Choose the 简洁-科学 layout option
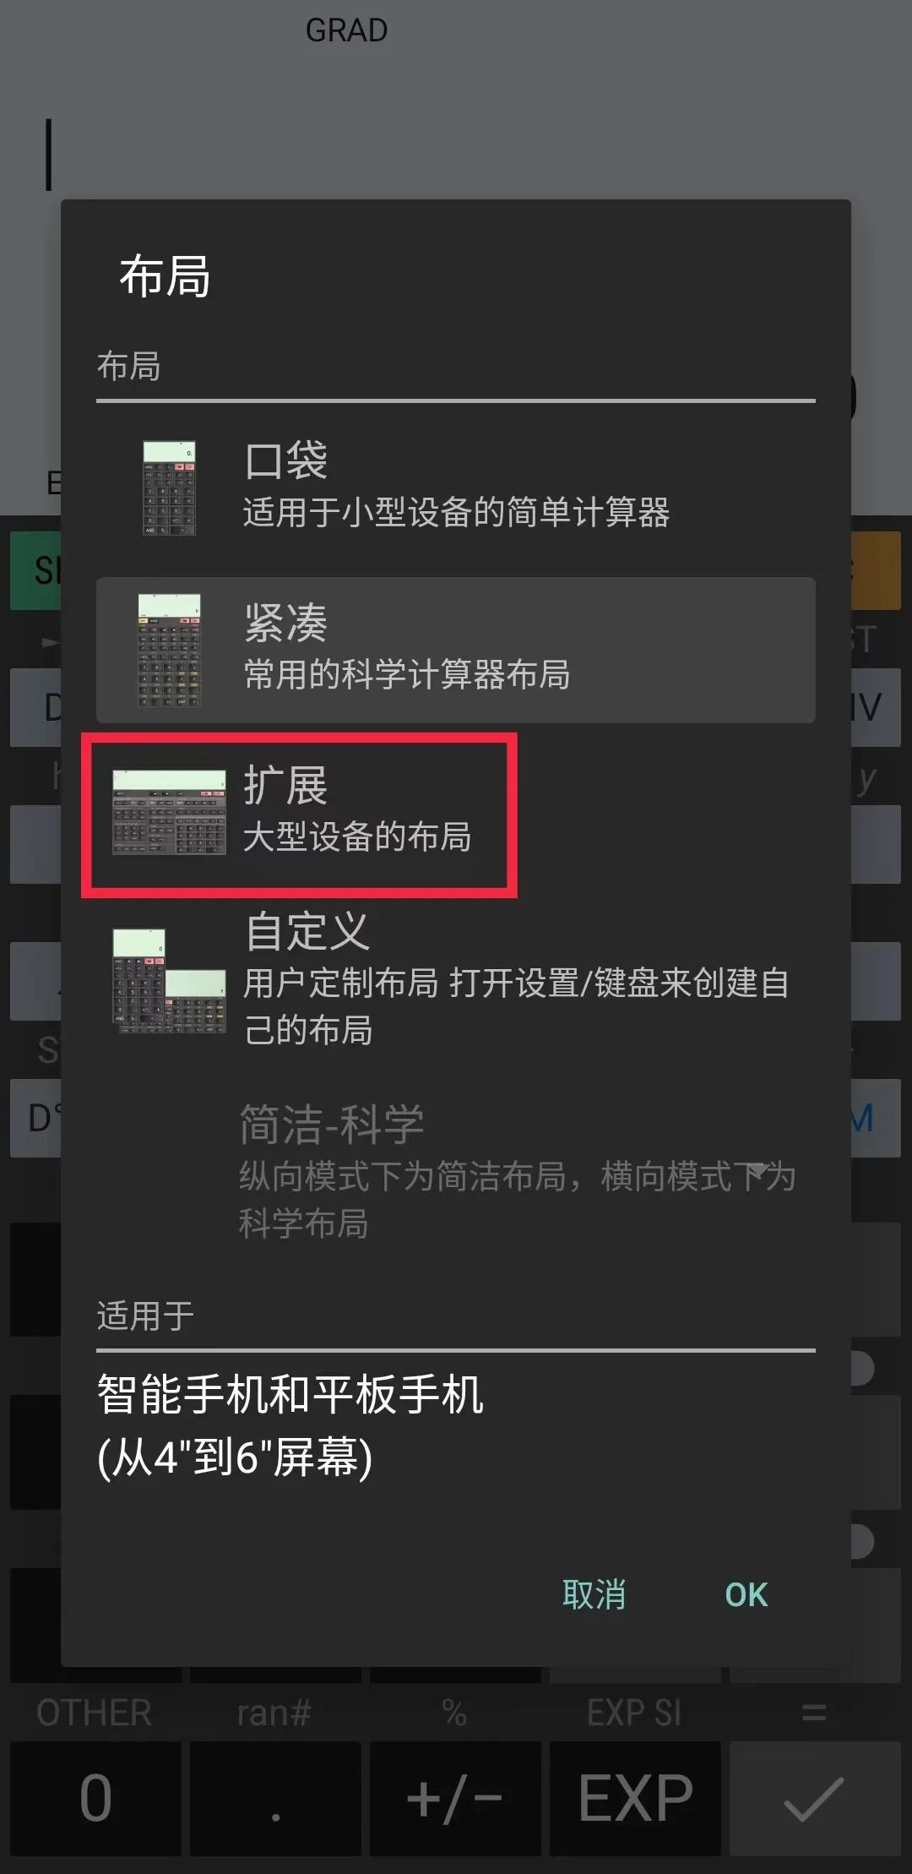Viewport: 912px width, 1874px height. tap(456, 1170)
